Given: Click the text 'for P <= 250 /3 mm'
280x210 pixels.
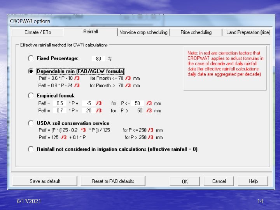Looking at the screenshot, I should point(142,130).
